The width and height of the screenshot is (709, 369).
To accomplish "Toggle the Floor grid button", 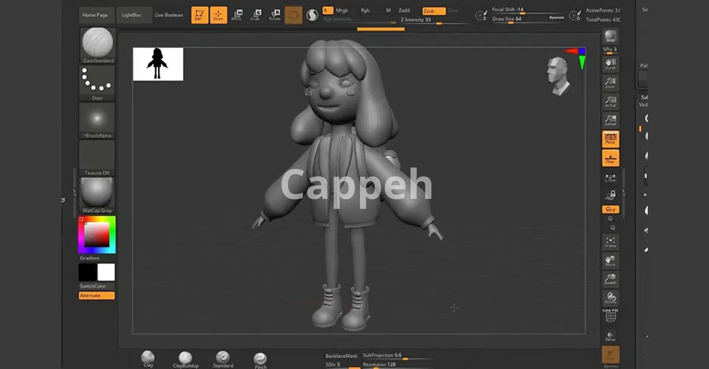I will pyautogui.click(x=610, y=158).
